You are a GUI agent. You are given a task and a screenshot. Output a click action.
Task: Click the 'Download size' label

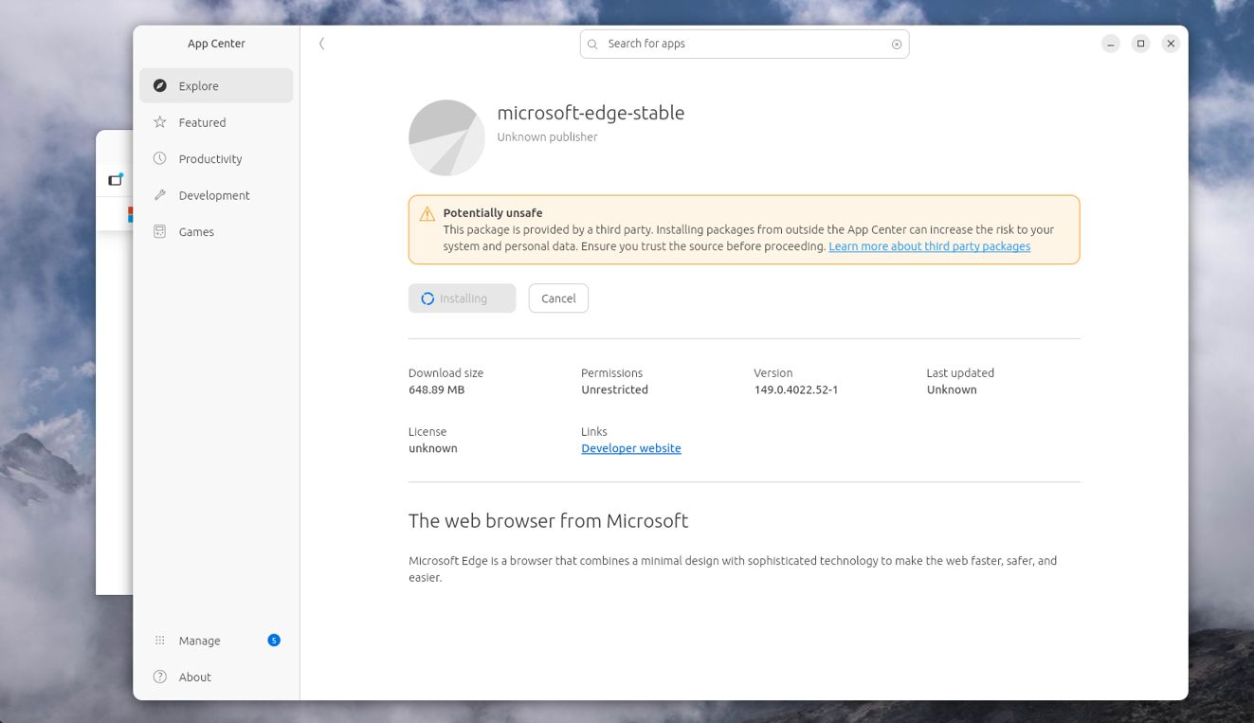click(x=445, y=373)
